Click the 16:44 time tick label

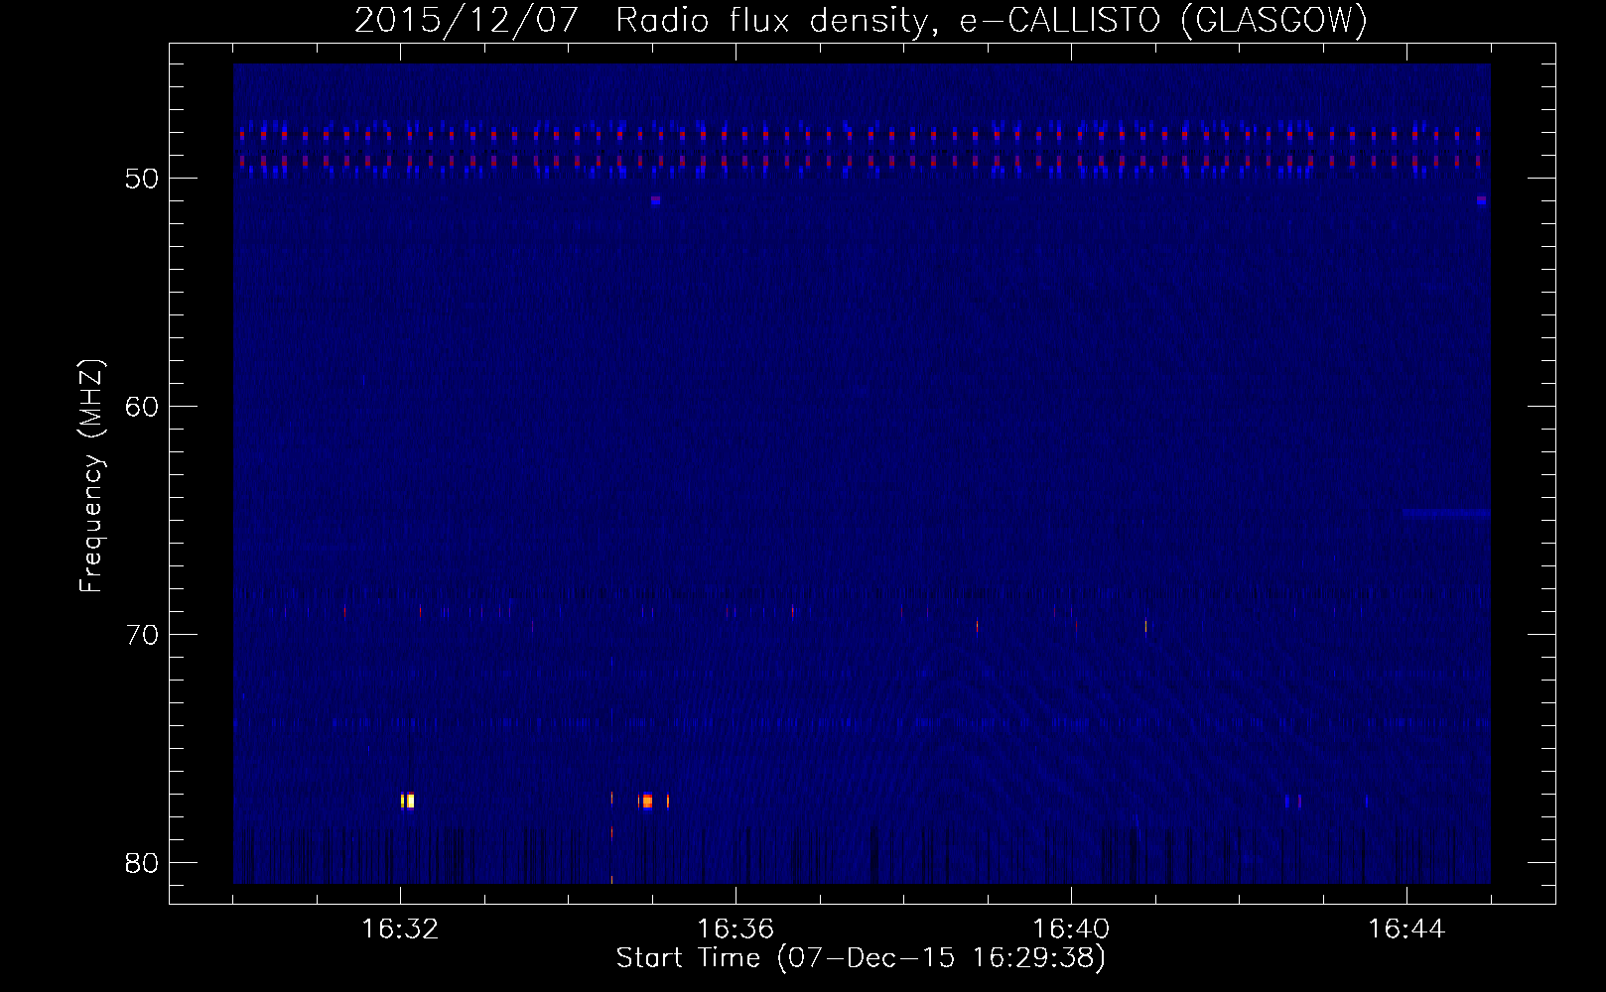click(1406, 930)
